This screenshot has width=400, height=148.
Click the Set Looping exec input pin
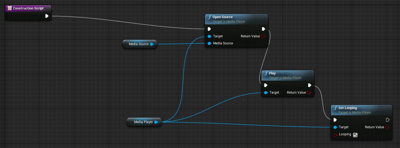coord(335,120)
